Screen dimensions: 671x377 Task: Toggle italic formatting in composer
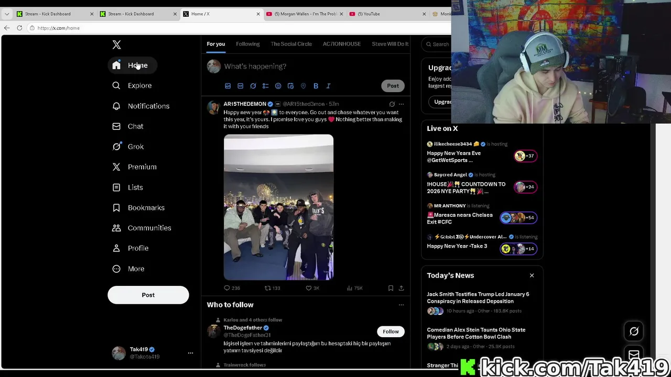coord(328,86)
